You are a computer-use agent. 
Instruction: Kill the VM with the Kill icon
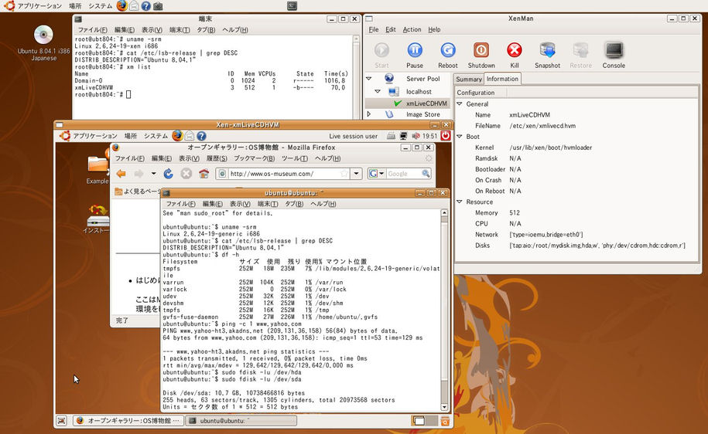pos(515,50)
